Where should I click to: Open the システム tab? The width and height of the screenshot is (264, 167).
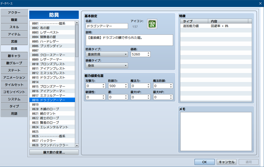point(14,99)
